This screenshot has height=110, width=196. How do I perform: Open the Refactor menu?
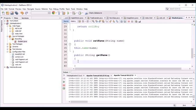point(45,9)
